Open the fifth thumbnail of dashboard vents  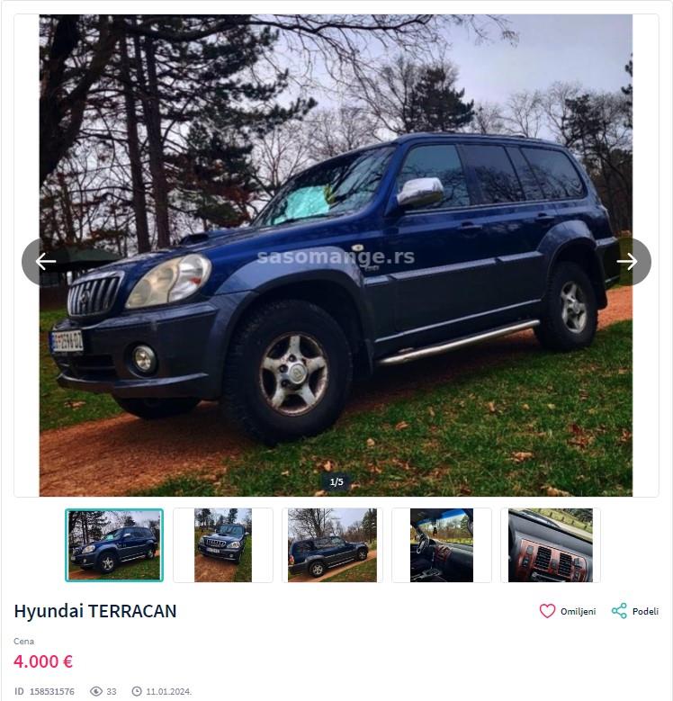click(x=551, y=545)
